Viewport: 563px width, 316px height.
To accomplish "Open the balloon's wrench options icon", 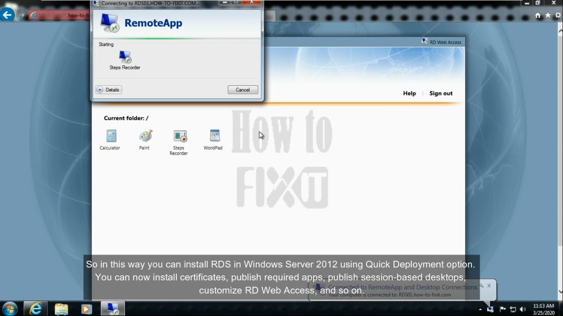I will tap(482, 285).
